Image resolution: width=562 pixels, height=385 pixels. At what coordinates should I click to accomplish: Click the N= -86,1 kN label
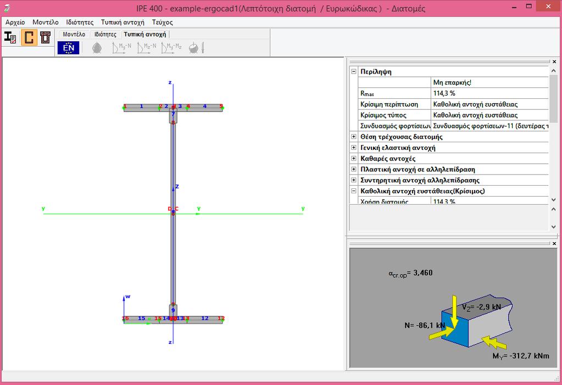point(424,325)
